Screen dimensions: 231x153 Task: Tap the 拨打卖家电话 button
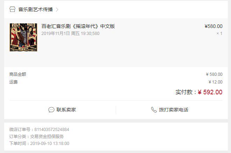pos(169,110)
